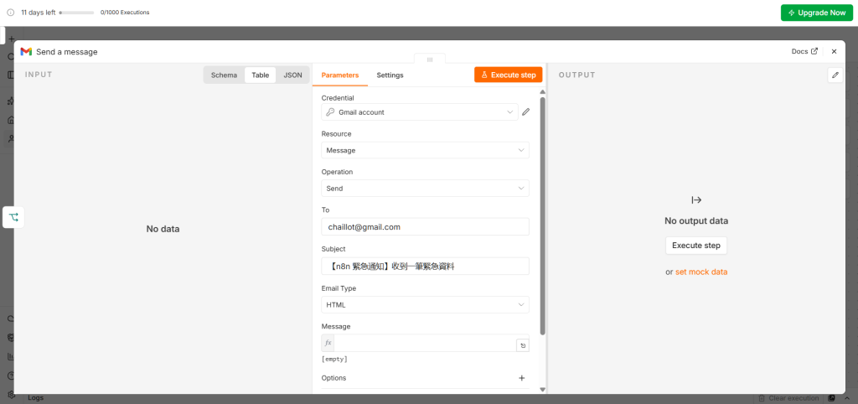Click white Execute step button in Output

point(696,246)
